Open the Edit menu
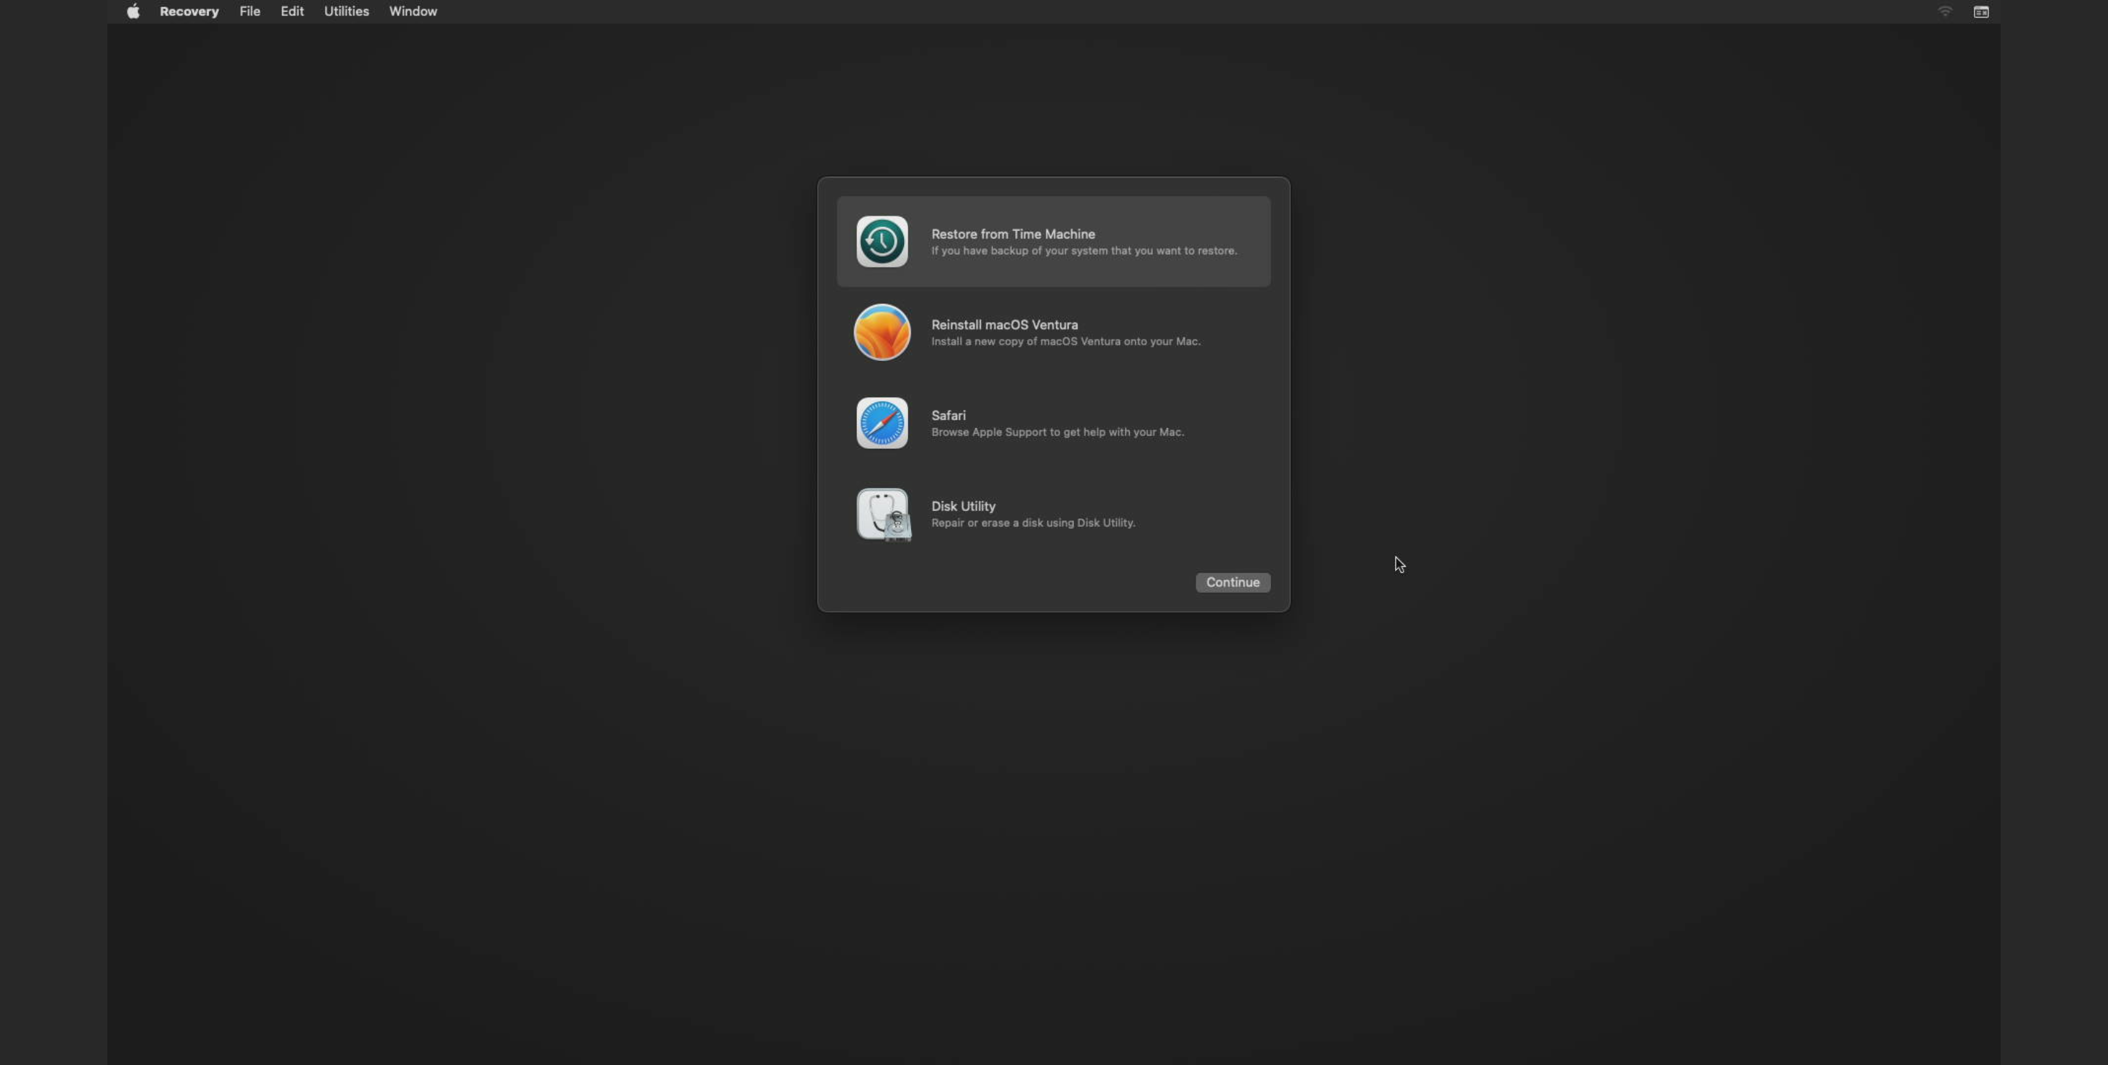This screenshot has width=2108, height=1065. 292,10
